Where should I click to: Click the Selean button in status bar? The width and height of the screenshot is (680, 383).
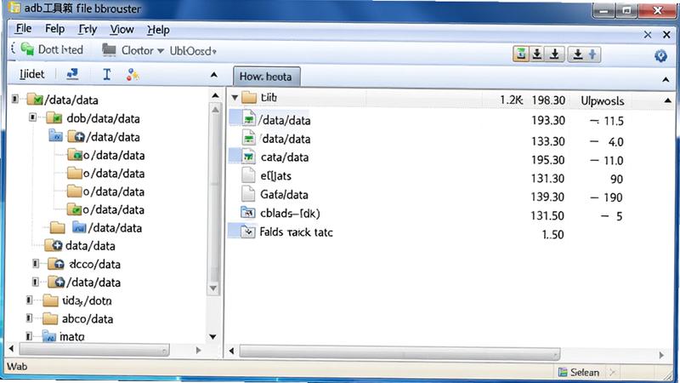coord(580,372)
